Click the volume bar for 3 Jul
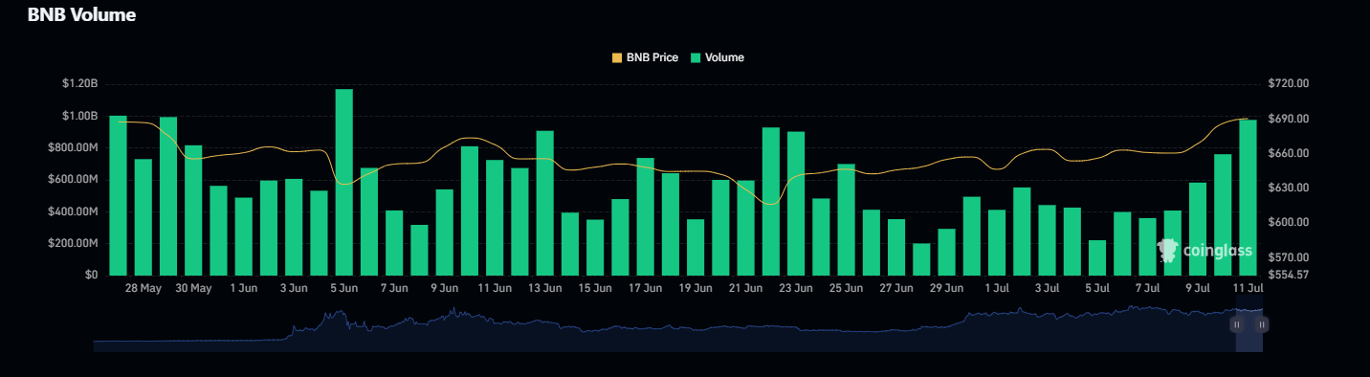The height and width of the screenshot is (377, 1370). pyautogui.click(x=1047, y=240)
